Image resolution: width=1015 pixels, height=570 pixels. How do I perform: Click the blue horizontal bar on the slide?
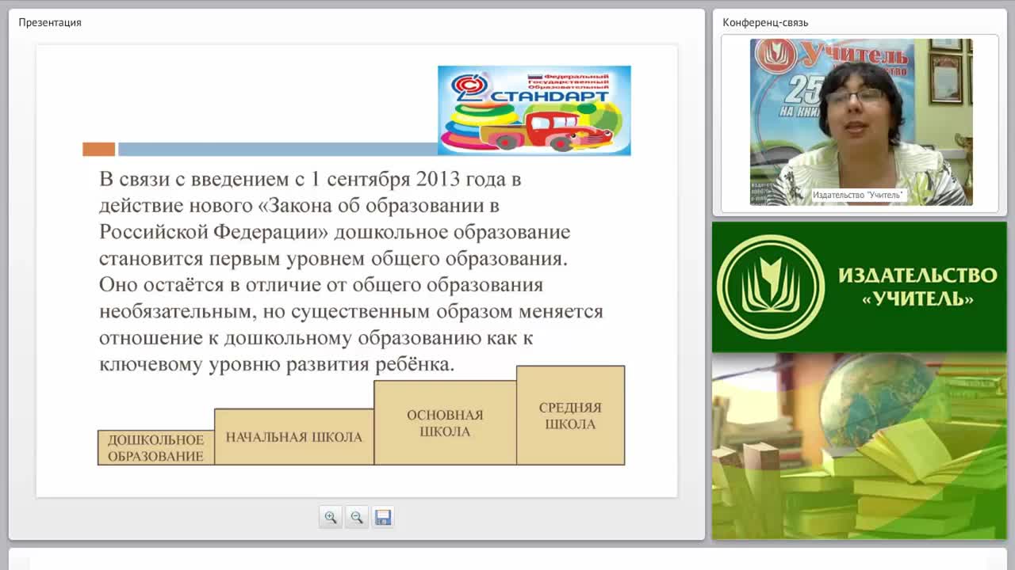pyautogui.click(x=278, y=149)
